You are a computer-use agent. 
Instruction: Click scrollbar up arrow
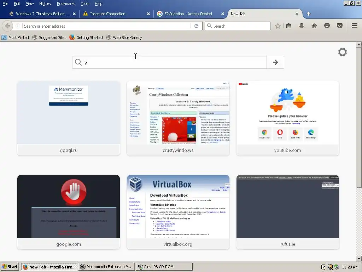click(359, 45)
